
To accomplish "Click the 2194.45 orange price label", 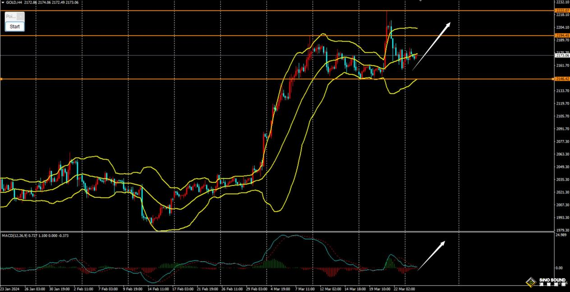I will point(562,35).
